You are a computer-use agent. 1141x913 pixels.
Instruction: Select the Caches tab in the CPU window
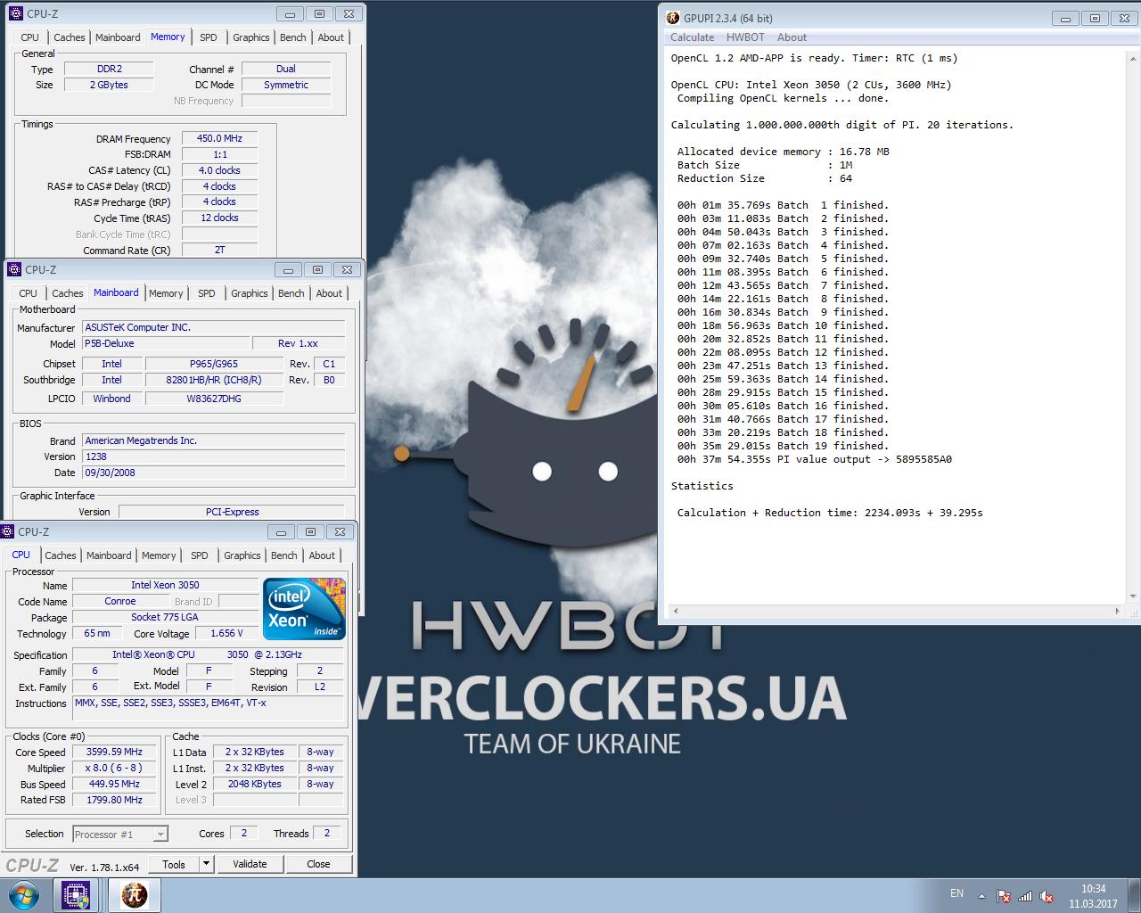(60, 555)
